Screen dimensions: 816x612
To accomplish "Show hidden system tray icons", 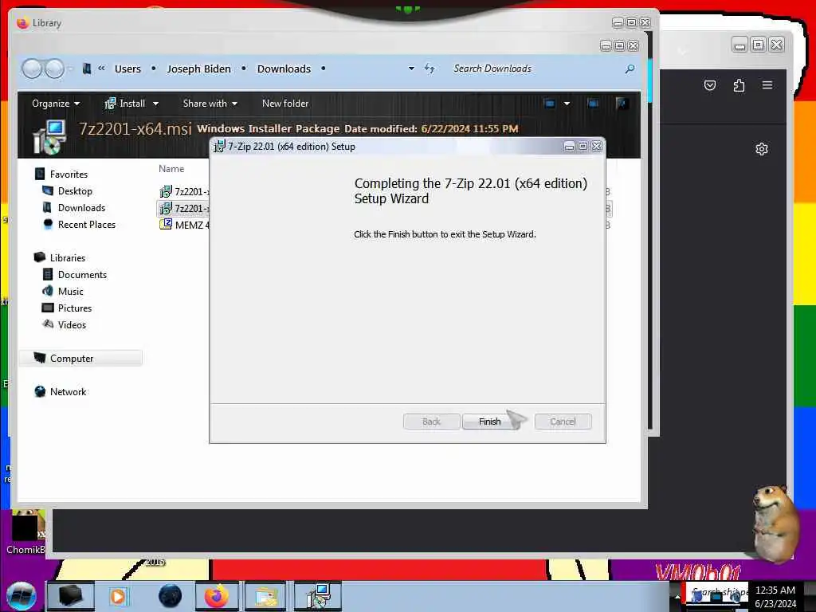I will coord(677,597).
